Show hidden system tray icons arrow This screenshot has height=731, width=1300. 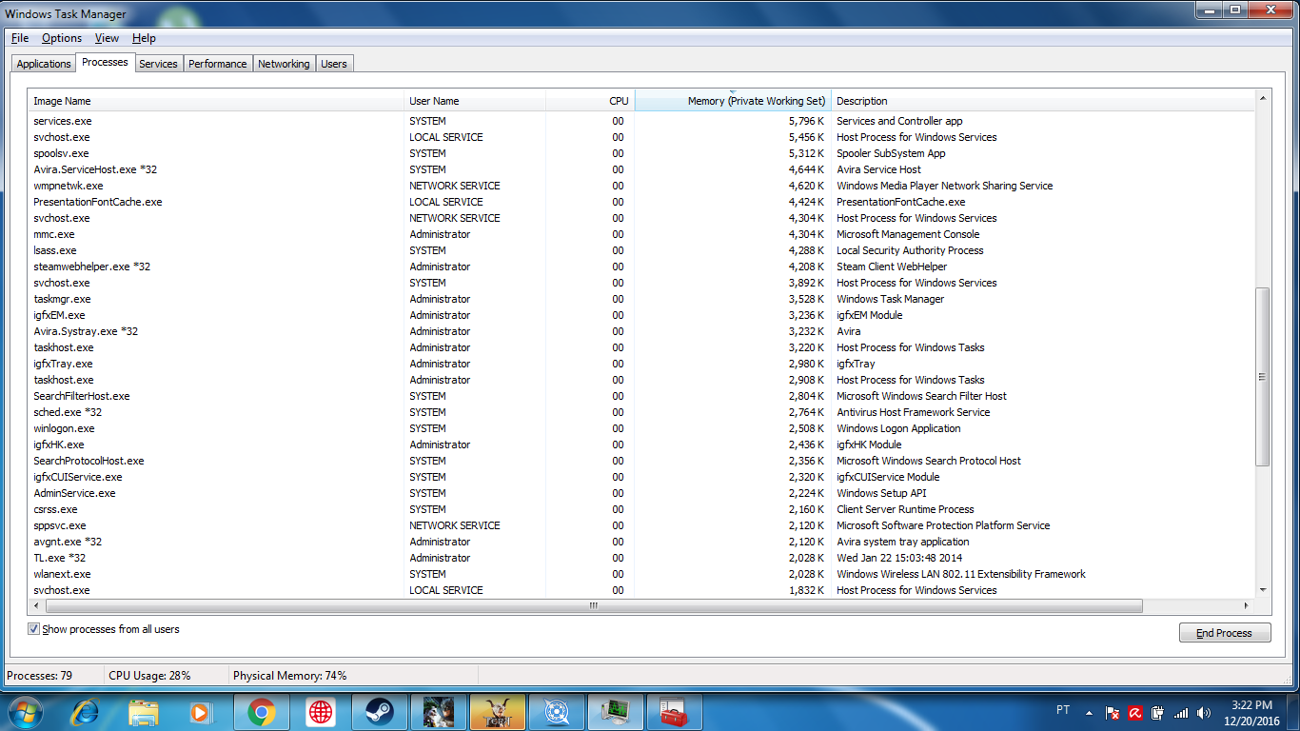click(1090, 712)
